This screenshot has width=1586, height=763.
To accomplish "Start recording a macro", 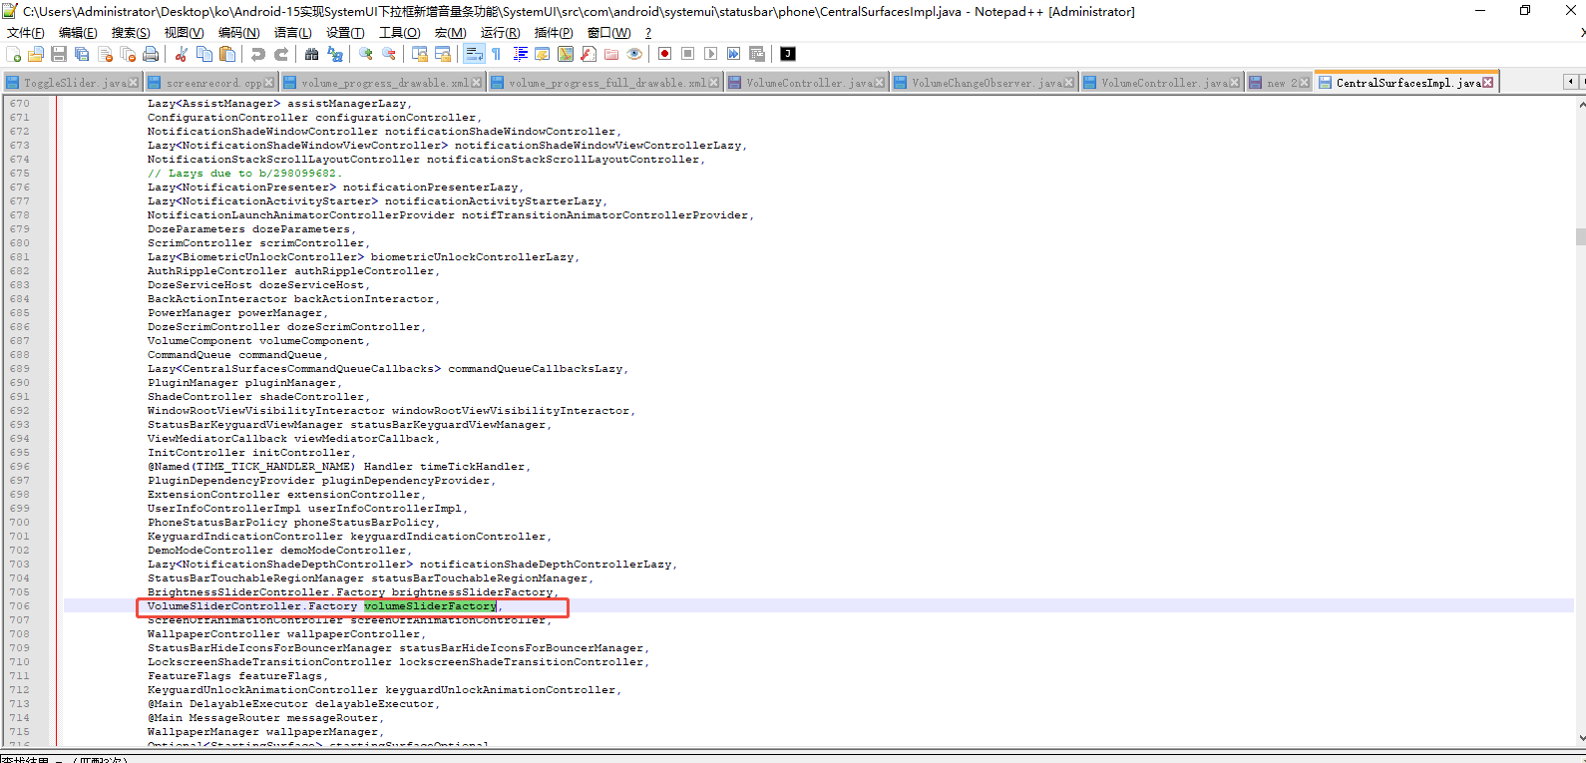I will (664, 54).
